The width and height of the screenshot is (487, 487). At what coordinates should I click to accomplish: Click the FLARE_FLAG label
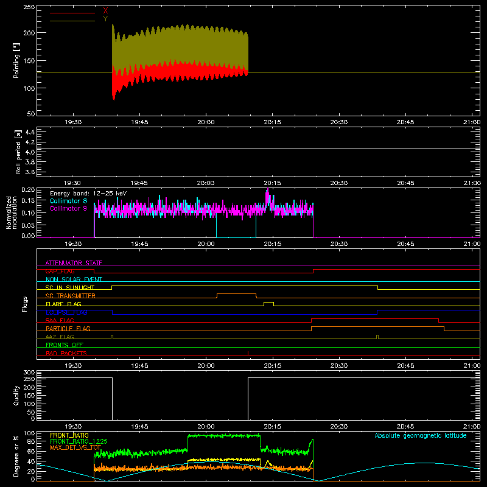63,304
